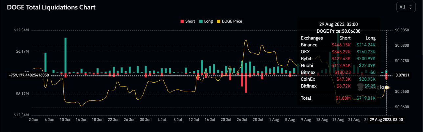Click the green Long legend swatch

click(201, 21)
